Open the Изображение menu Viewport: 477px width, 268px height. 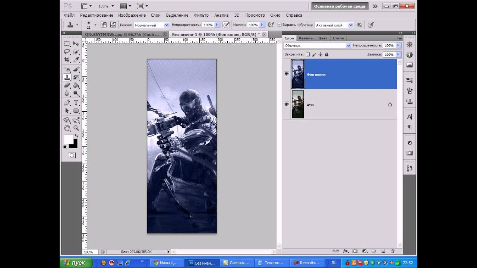tap(132, 15)
